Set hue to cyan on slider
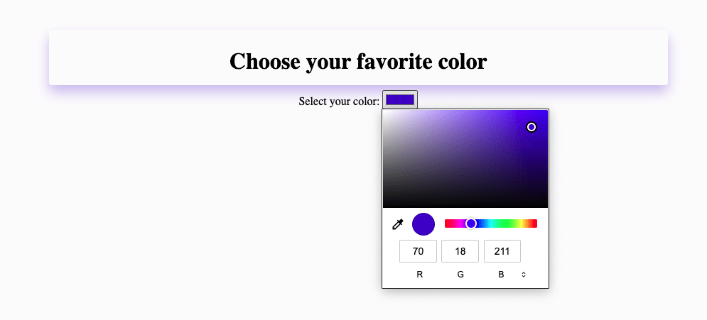 (490, 224)
